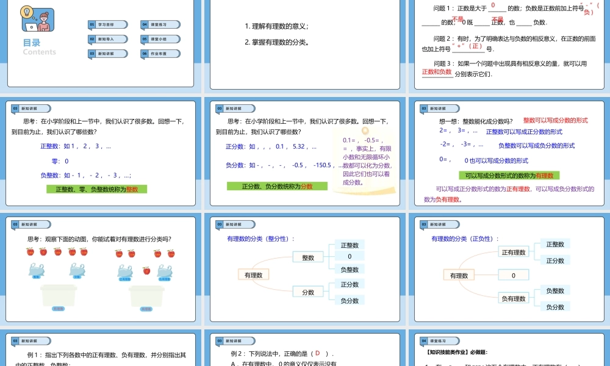This screenshot has width=610, height=366.
Task: Click the 负分数 leaf in the 整分性 diagram
Action: [350, 300]
